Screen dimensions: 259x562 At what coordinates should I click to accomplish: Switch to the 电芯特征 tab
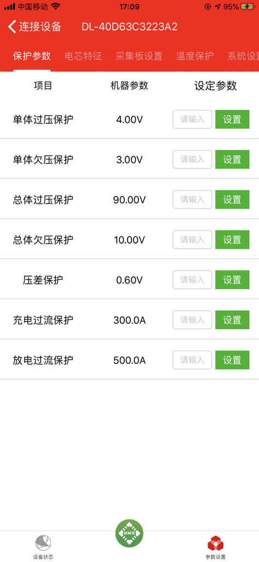83,57
